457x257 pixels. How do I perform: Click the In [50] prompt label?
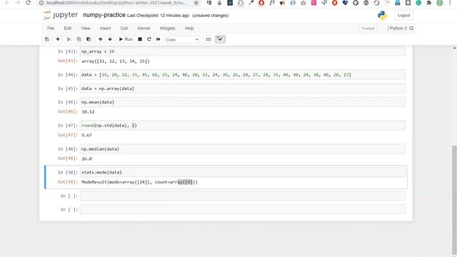tap(68, 172)
